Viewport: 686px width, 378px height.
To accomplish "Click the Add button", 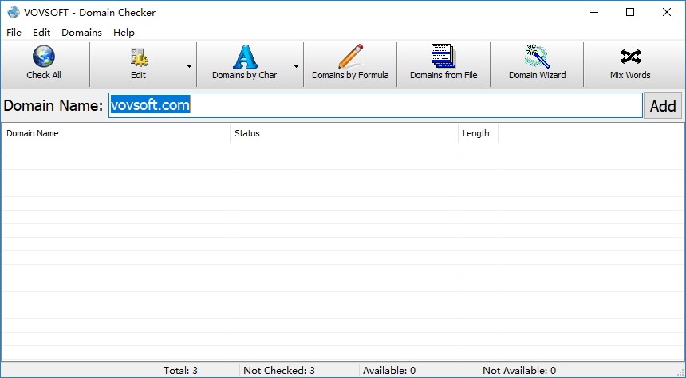I will point(663,105).
